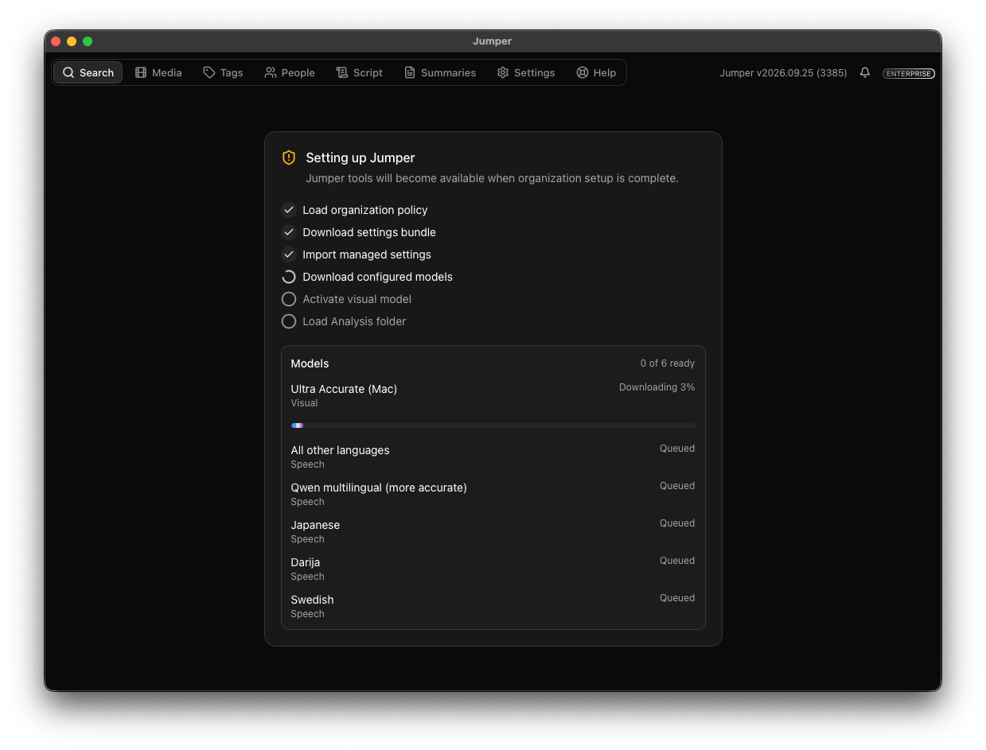Click the 'Load organization policy' step text
Image resolution: width=986 pixels, height=750 pixels.
pyautogui.click(x=365, y=210)
